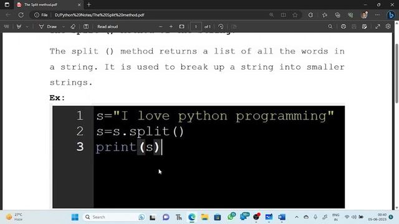Open Microsoft Store from taskbar
The image size is (399, 224).
(218, 217)
